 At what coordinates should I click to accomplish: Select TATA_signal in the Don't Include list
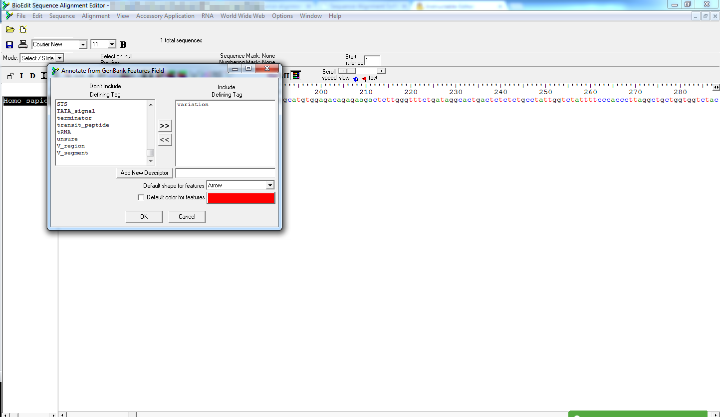pyautogui.click(x=76, y=111)
